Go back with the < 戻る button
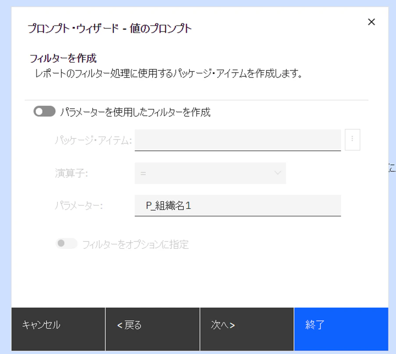 pyautogui.click(x=153, y=329)
